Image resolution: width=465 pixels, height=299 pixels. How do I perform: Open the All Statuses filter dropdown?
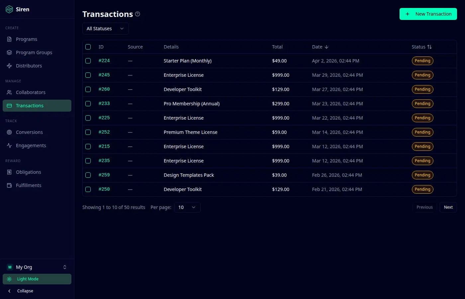tap(105, 29)
